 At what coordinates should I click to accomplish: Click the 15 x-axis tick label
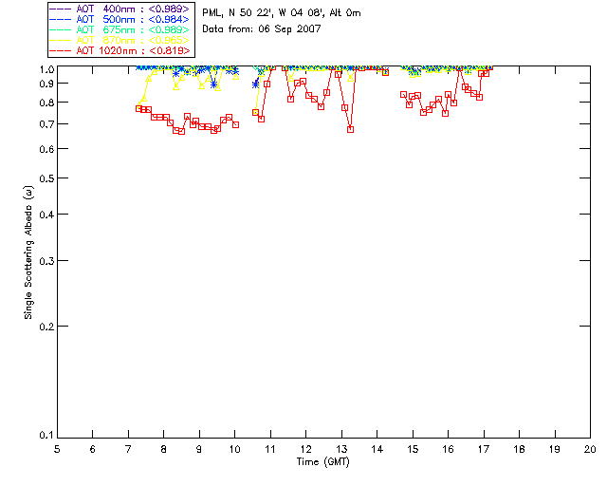tap(413, 449)
